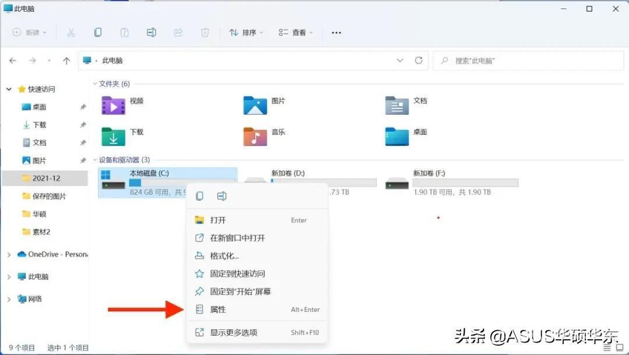Choose Format... in the context menu

(224, 256)
